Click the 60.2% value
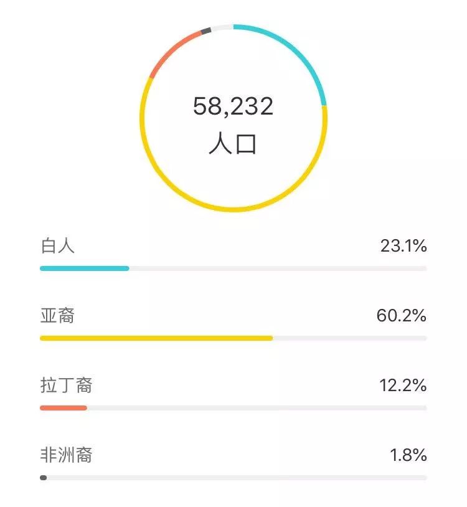This screenshot has height=507, width=467. [x=402, y=316]
